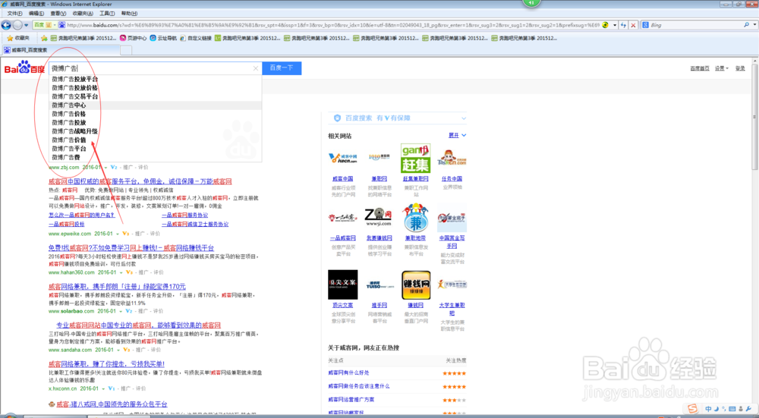Click the star 收藏夹 favorites button
Image resolution: width=759 pixels, height=418 pixels.
point(18,38)
